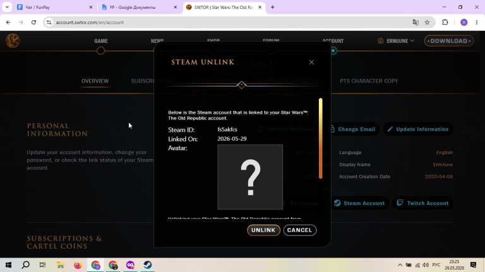Image resolution: width=485 pixels, height=272 pixels.
Task: Click the volume icon in system tray
Action: [x=426, y=265]
